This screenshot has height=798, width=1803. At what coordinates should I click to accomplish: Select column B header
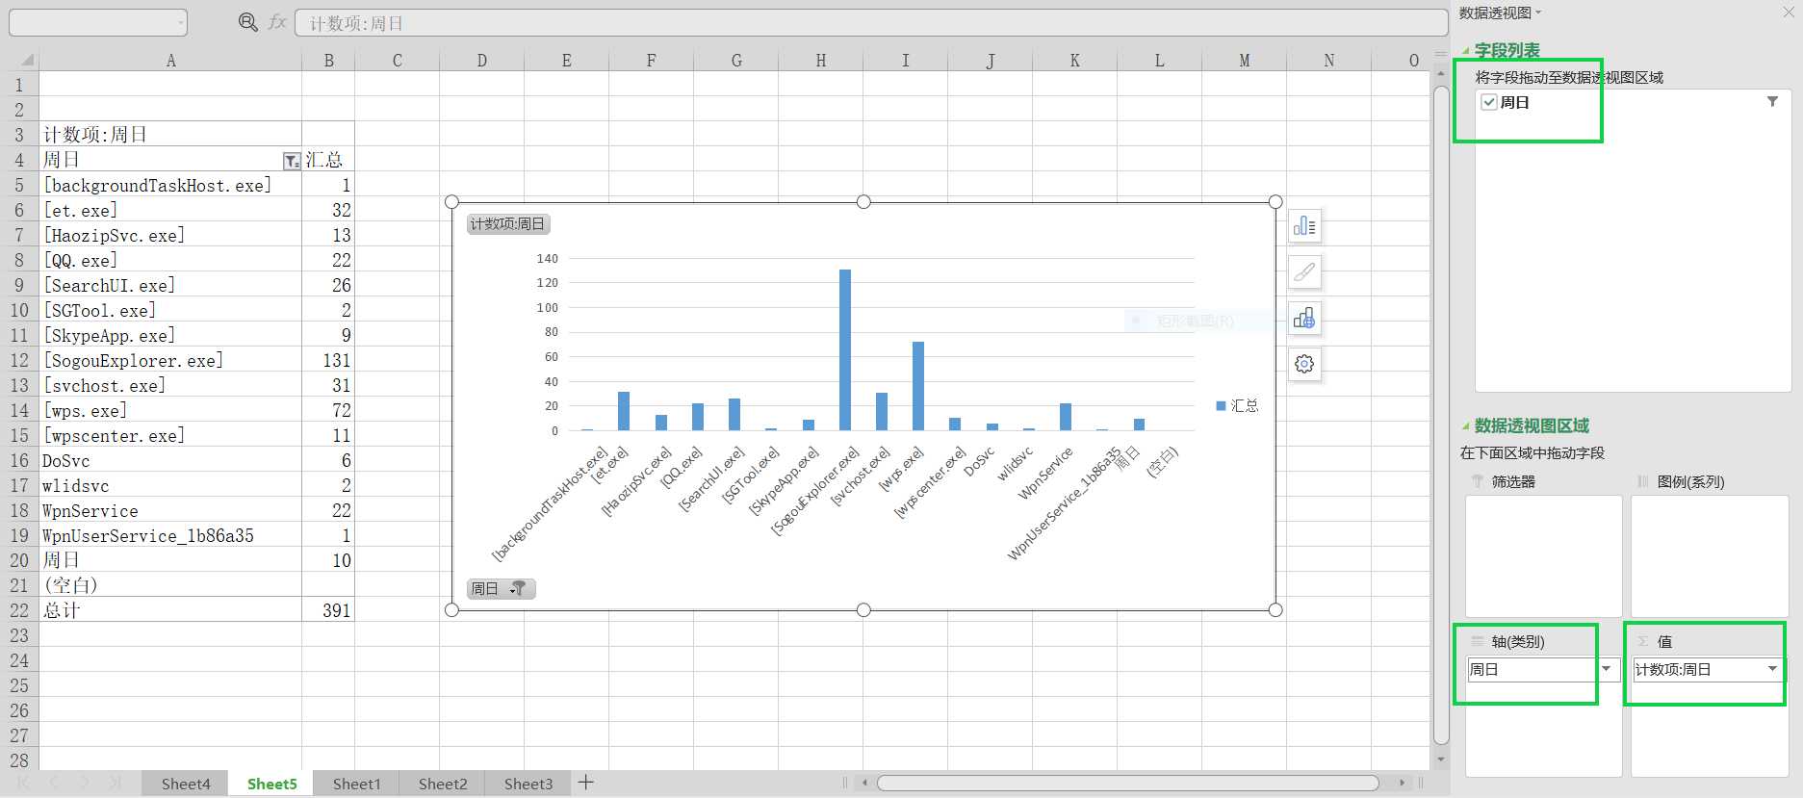[328, 61]
